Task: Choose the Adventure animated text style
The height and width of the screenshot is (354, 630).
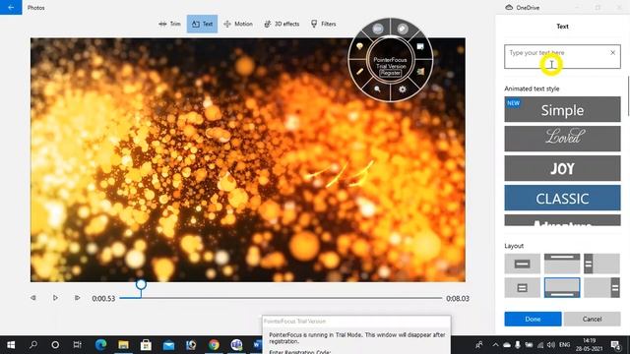Action: (562, 220)
